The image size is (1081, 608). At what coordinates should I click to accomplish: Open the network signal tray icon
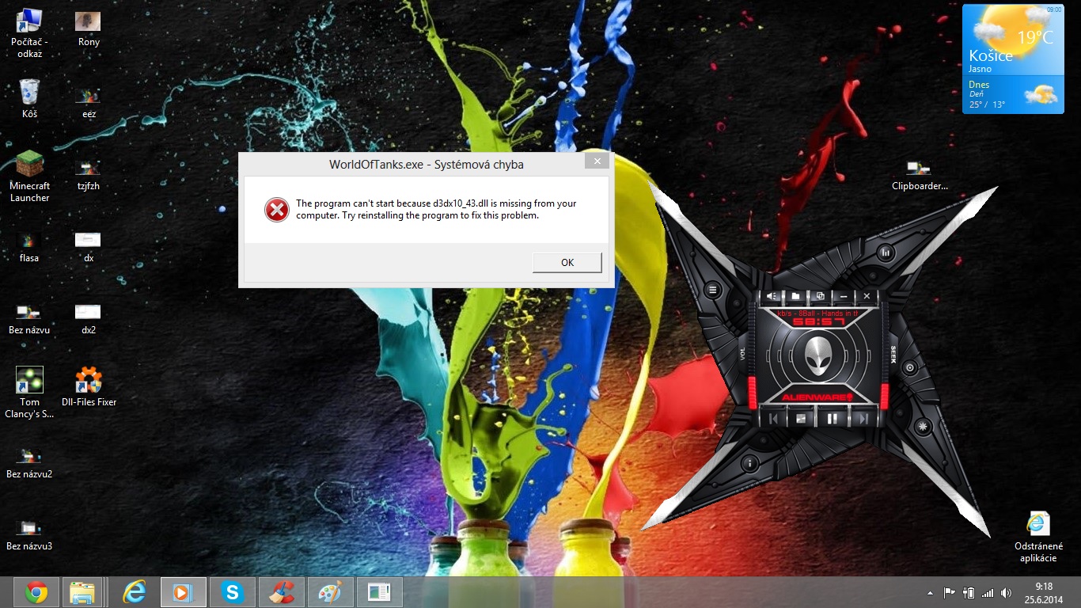[987, 592]
